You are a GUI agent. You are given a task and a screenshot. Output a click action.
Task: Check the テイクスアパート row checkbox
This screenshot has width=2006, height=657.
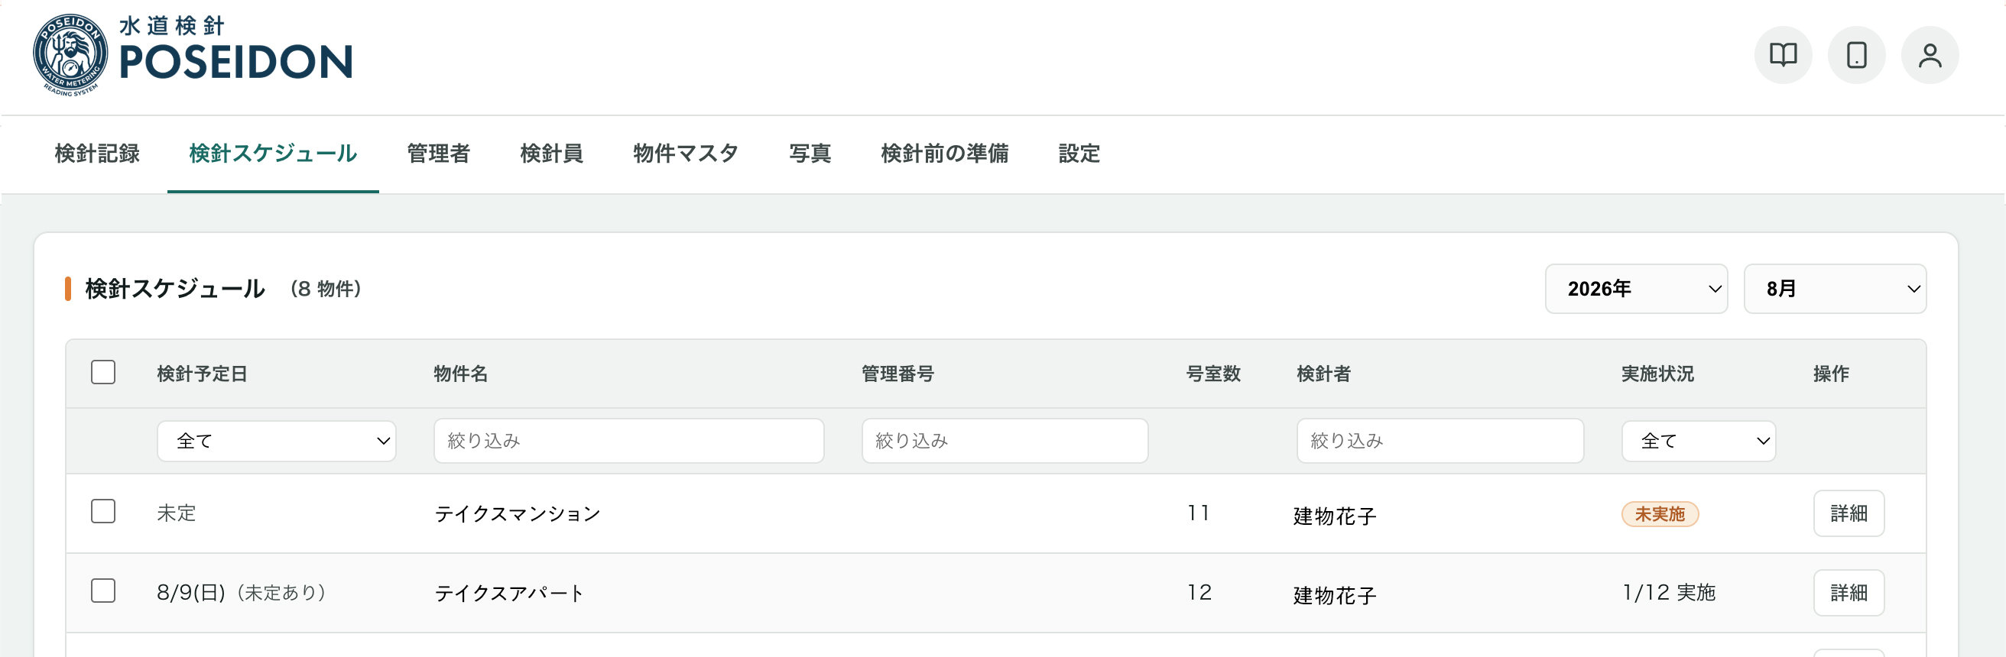click(102, 591)
